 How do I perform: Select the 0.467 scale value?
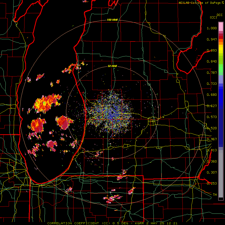[212, 139]
